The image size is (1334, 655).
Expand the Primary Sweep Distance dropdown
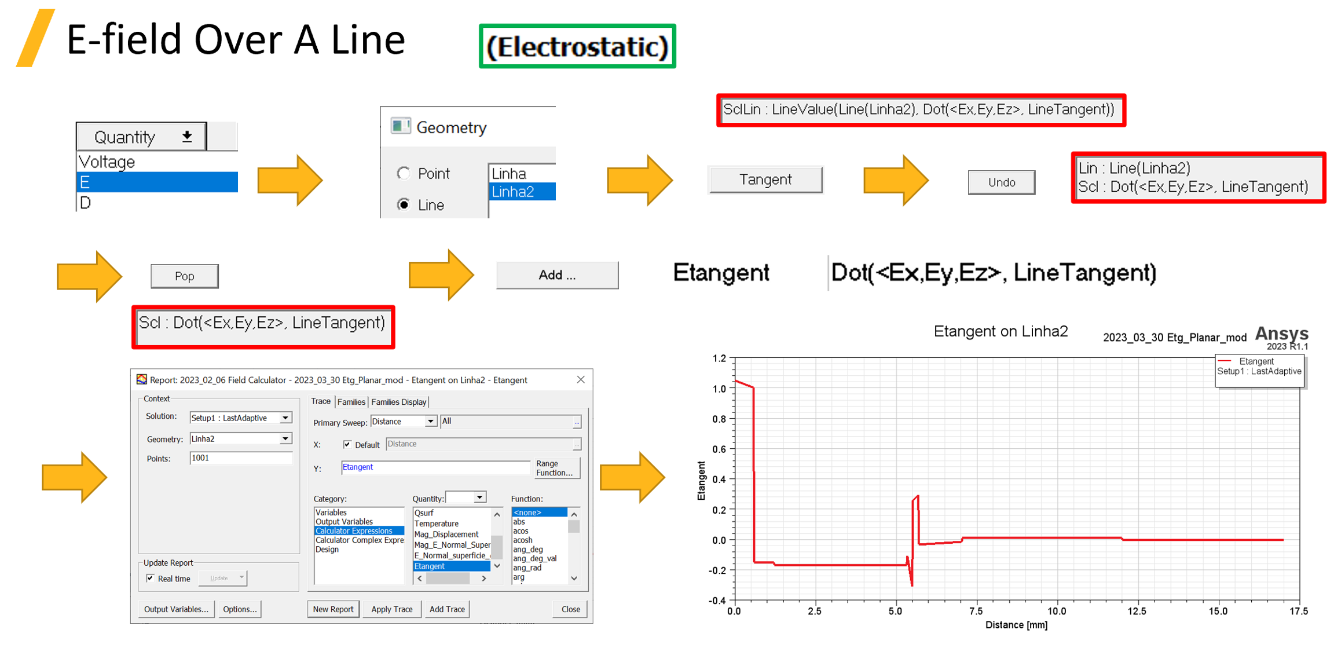coord(430,422)
